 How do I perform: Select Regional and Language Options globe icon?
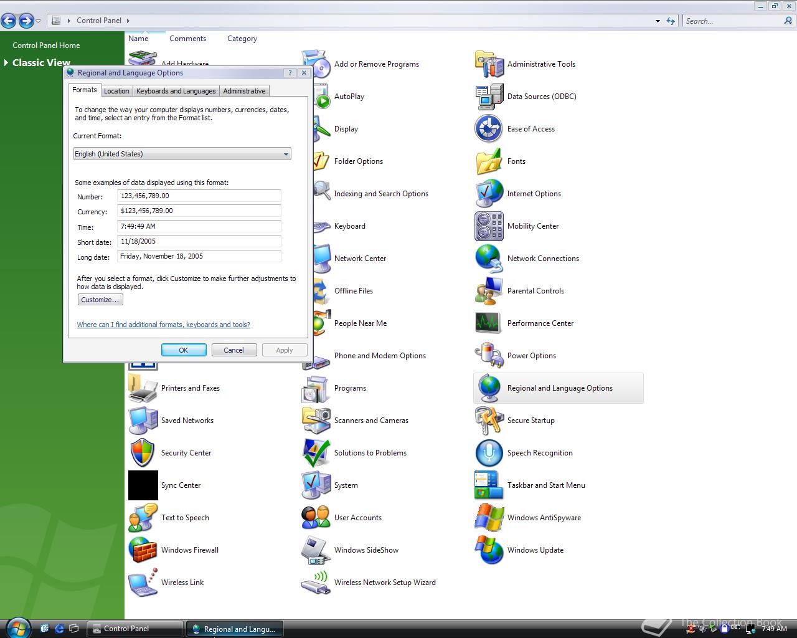tap(489, 388)
